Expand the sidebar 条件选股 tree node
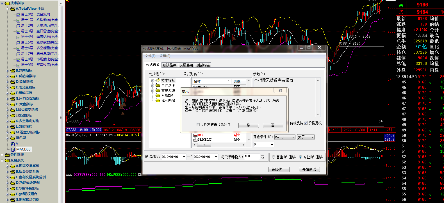 (x=2, y=155)
